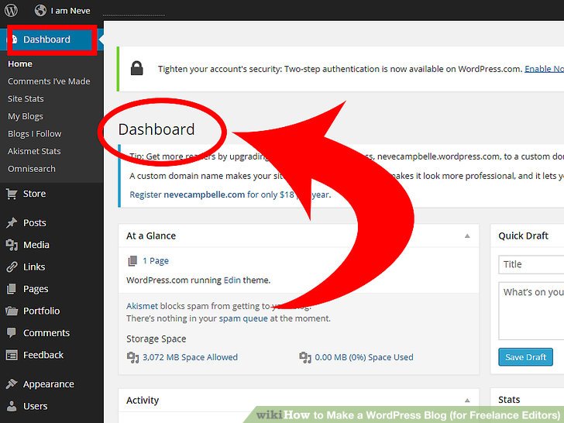
Task: Click the Quick Draft Title field
Action: [x=531, y=264]
